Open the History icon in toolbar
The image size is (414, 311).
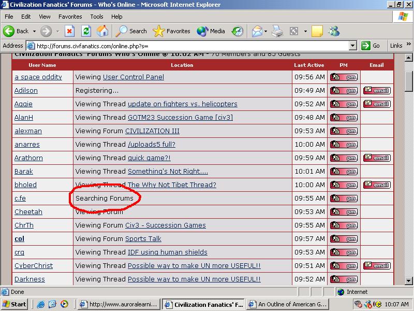238,31
